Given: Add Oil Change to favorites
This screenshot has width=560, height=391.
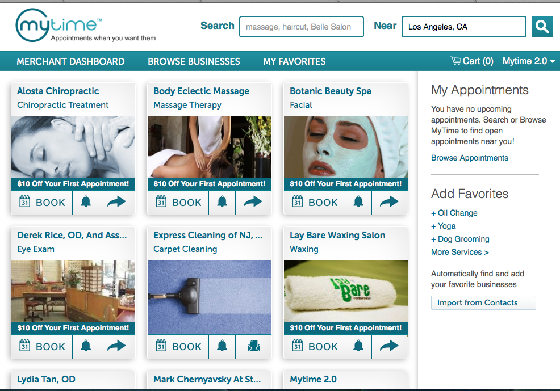Looking at the screenshot, I should coord(454,213).
